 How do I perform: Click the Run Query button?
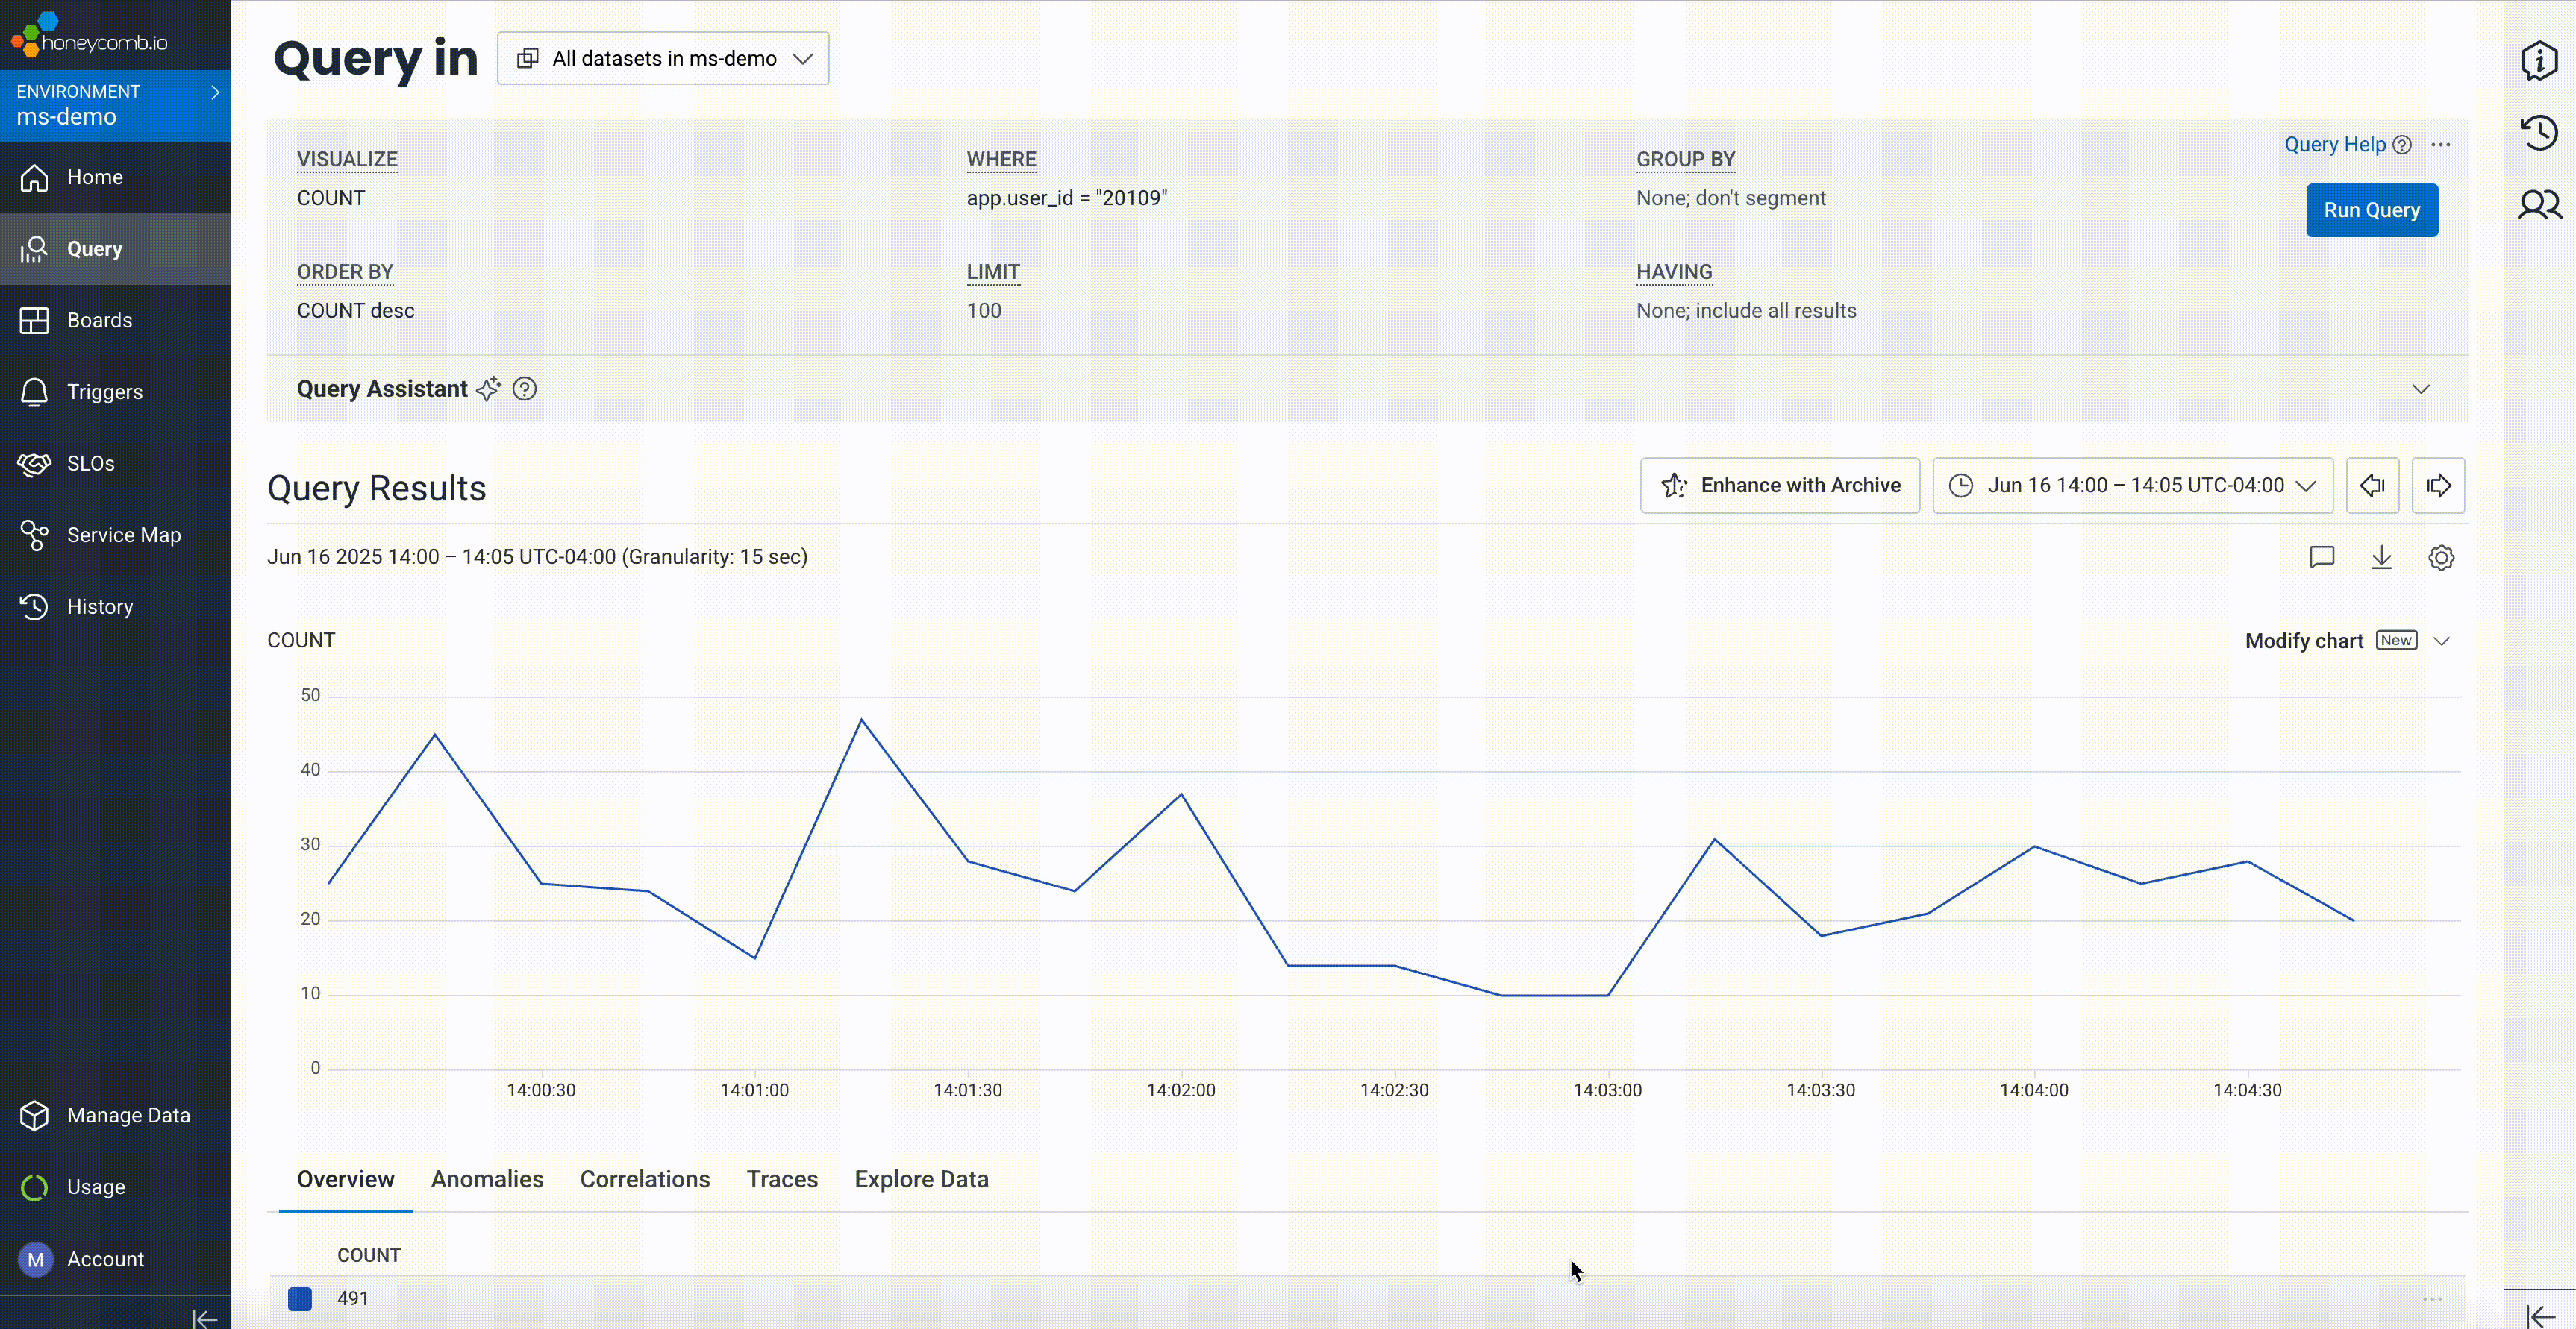(x=2371, y=210)
